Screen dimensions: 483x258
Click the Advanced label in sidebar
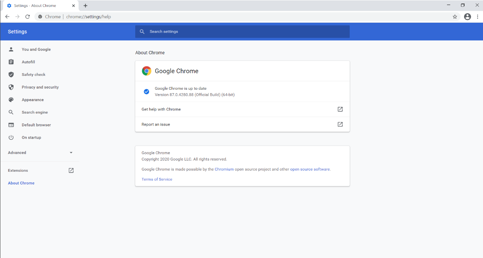click(x=17, y=153)
